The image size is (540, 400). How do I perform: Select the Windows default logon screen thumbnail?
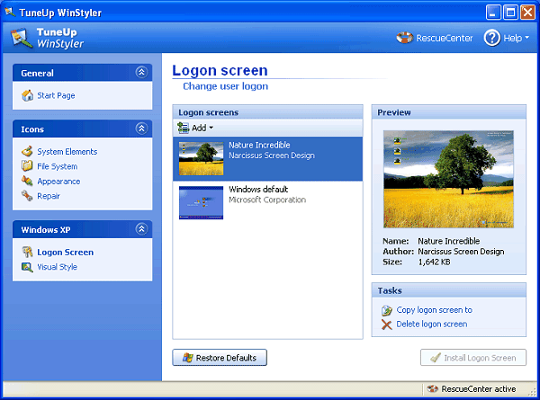coord(201,202)
